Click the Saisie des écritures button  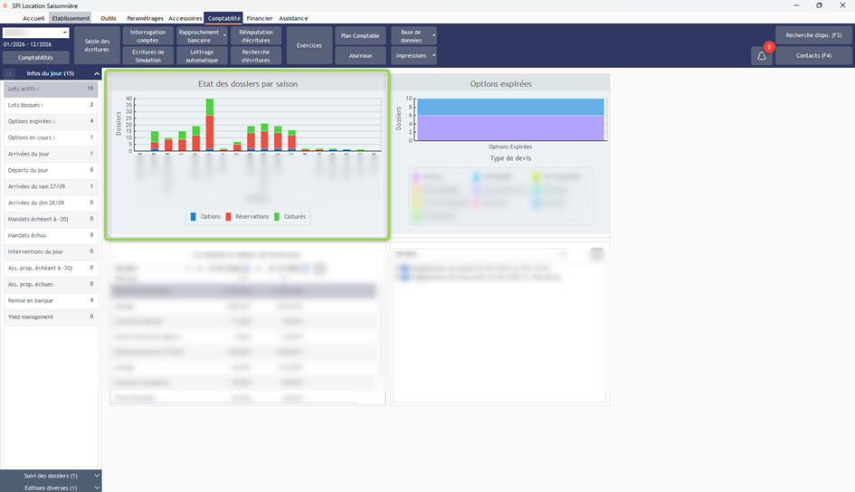[x=97, y=45]
